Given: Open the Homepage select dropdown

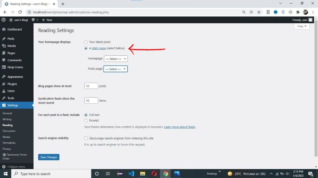Looking at the screenshot, I should (116, 59).
